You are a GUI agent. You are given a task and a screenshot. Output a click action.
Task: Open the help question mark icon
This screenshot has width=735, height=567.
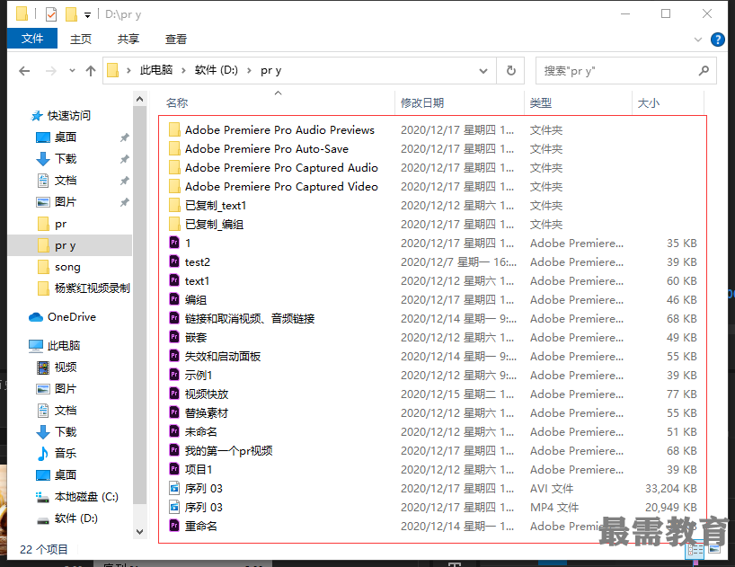pyautogui.click(x=718, y=40)
